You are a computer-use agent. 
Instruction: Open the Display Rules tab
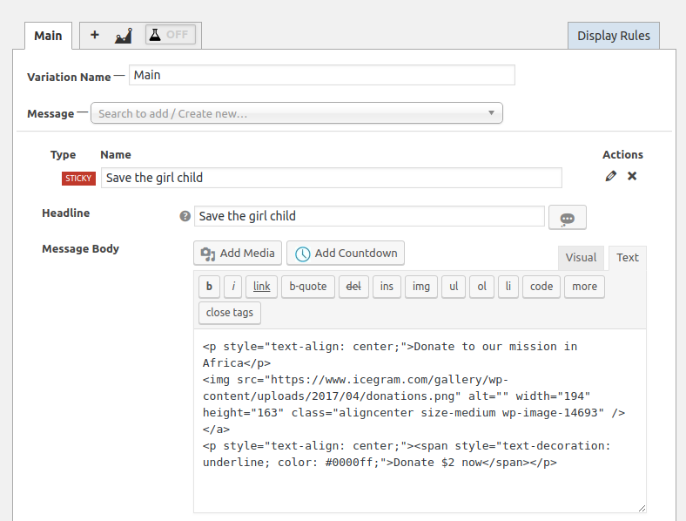click(614, 36)
